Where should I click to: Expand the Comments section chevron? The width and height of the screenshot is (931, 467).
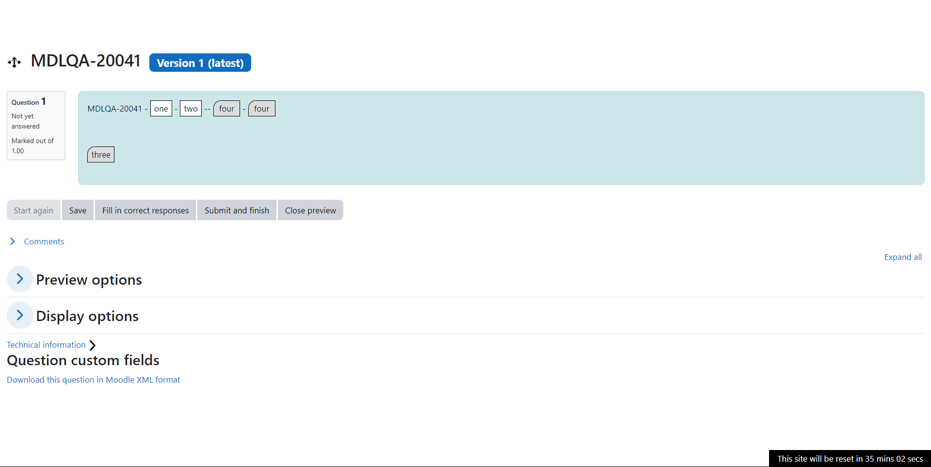(x=13, y=242)
